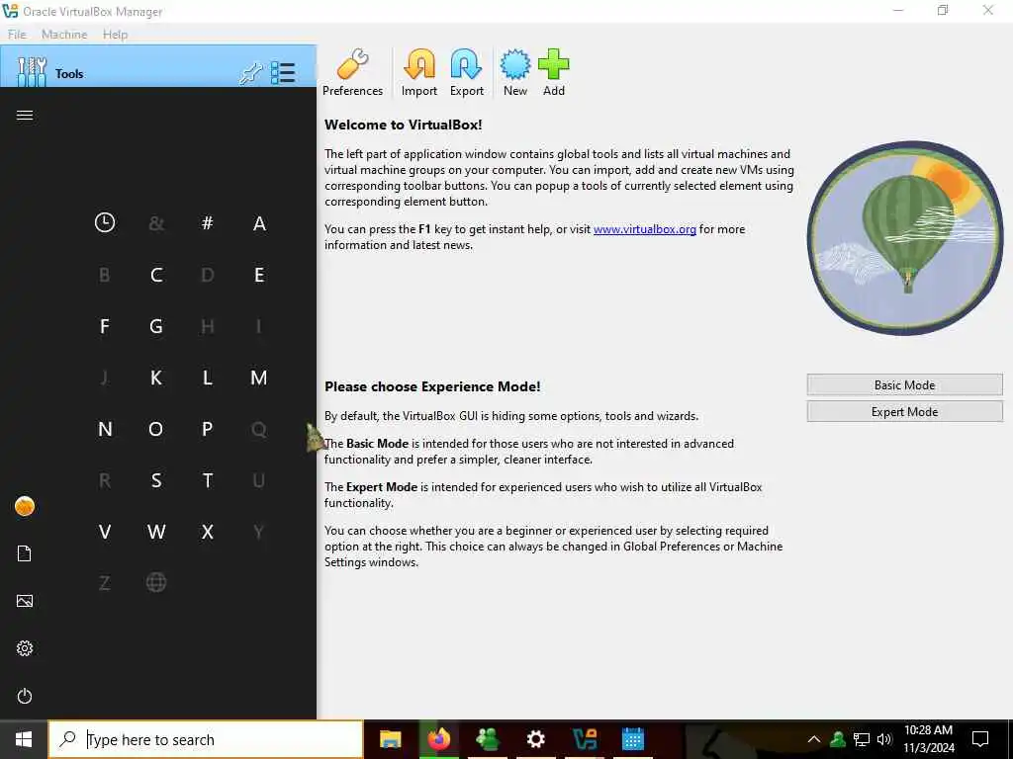The width and height of the screenshot is (1013, 759).
Task: Click the Import appliance icon
Action: click(419, 72)
